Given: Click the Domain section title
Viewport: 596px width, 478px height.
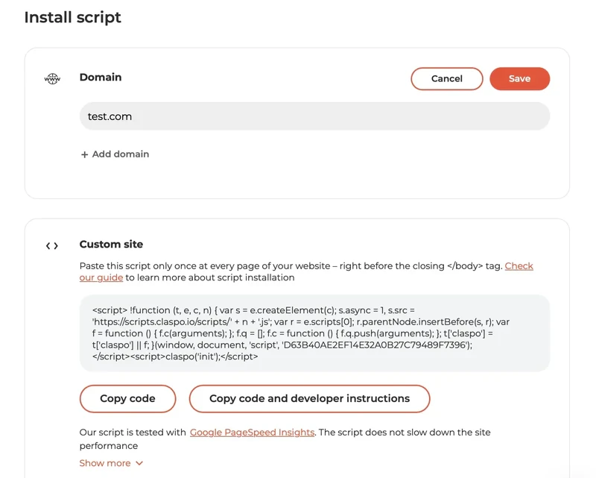Looking at the screenshot, I should click(x=101, y=78).
